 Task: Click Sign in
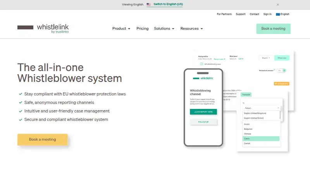267,14
